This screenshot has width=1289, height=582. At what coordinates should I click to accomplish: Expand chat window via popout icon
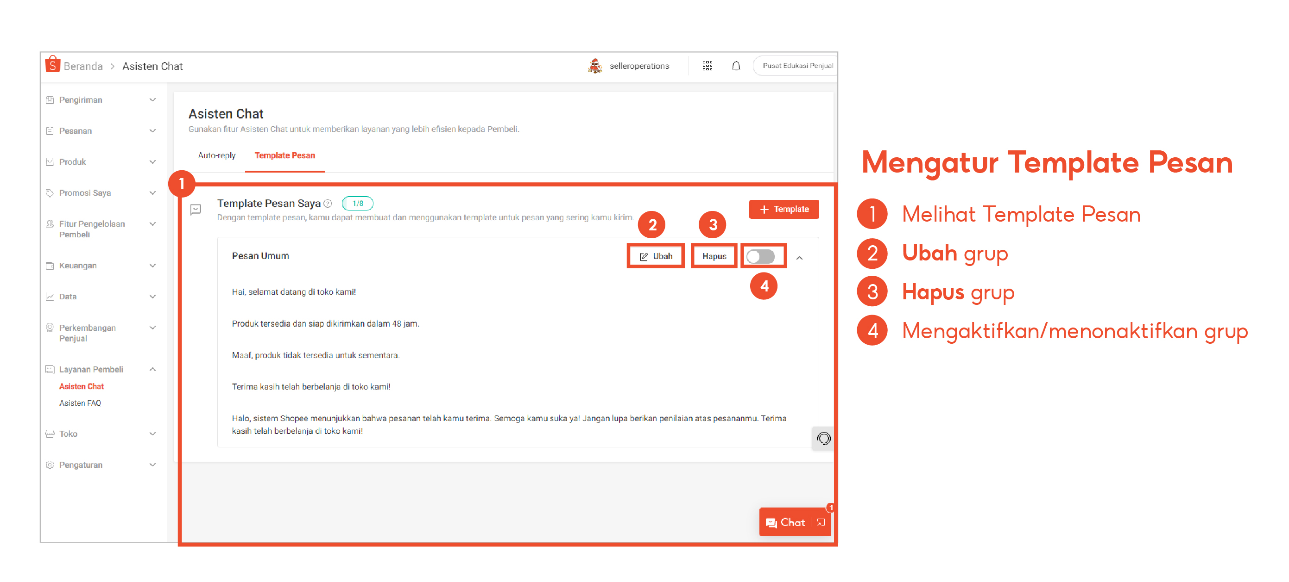coord(821,522)
